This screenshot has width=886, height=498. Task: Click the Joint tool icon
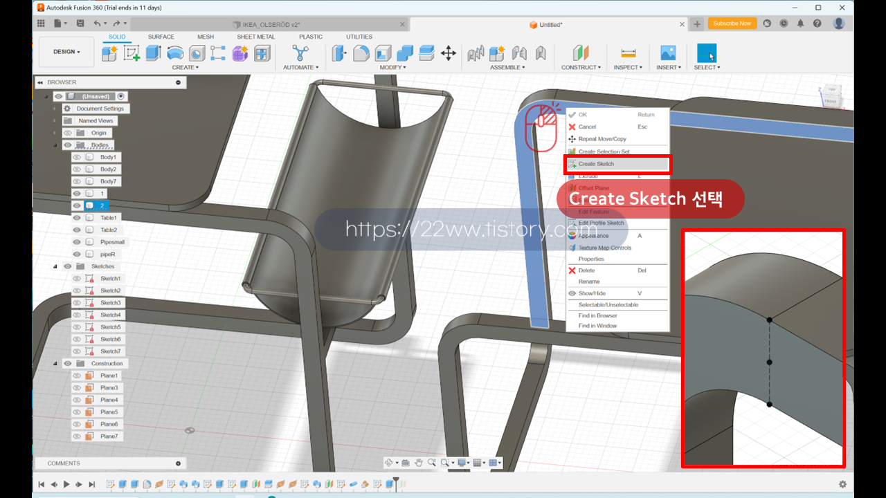[518, 53]
